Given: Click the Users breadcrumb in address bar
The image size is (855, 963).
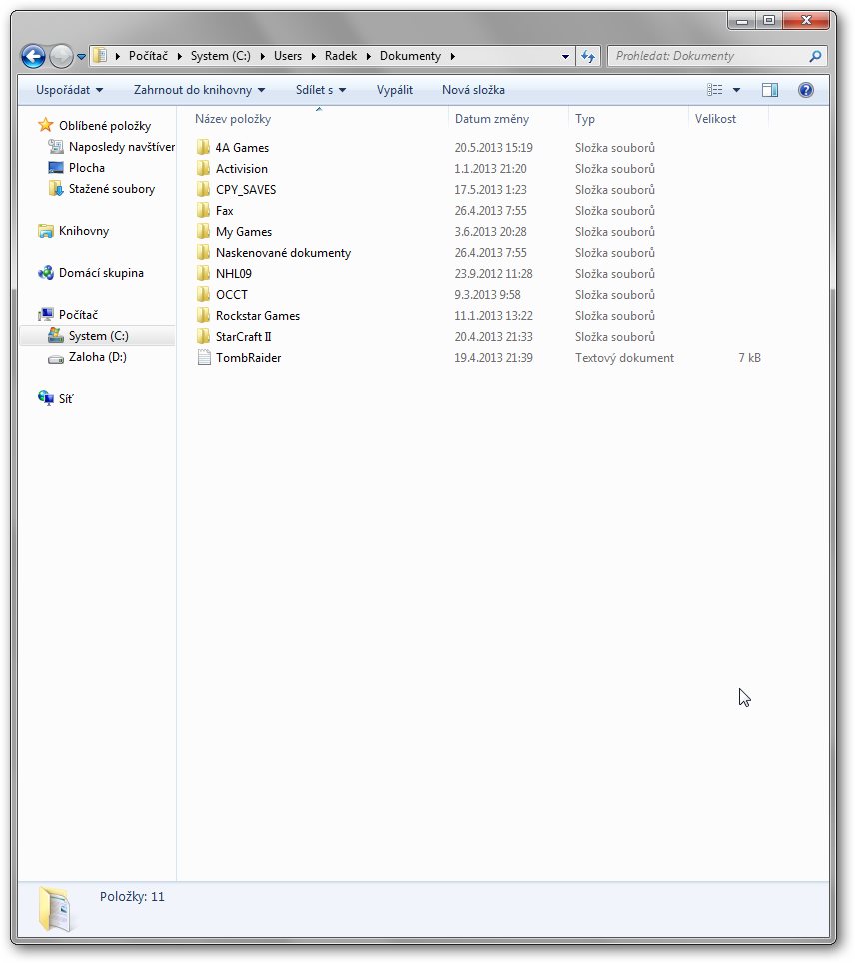Looking at the screenshot, I should point(288,56).
